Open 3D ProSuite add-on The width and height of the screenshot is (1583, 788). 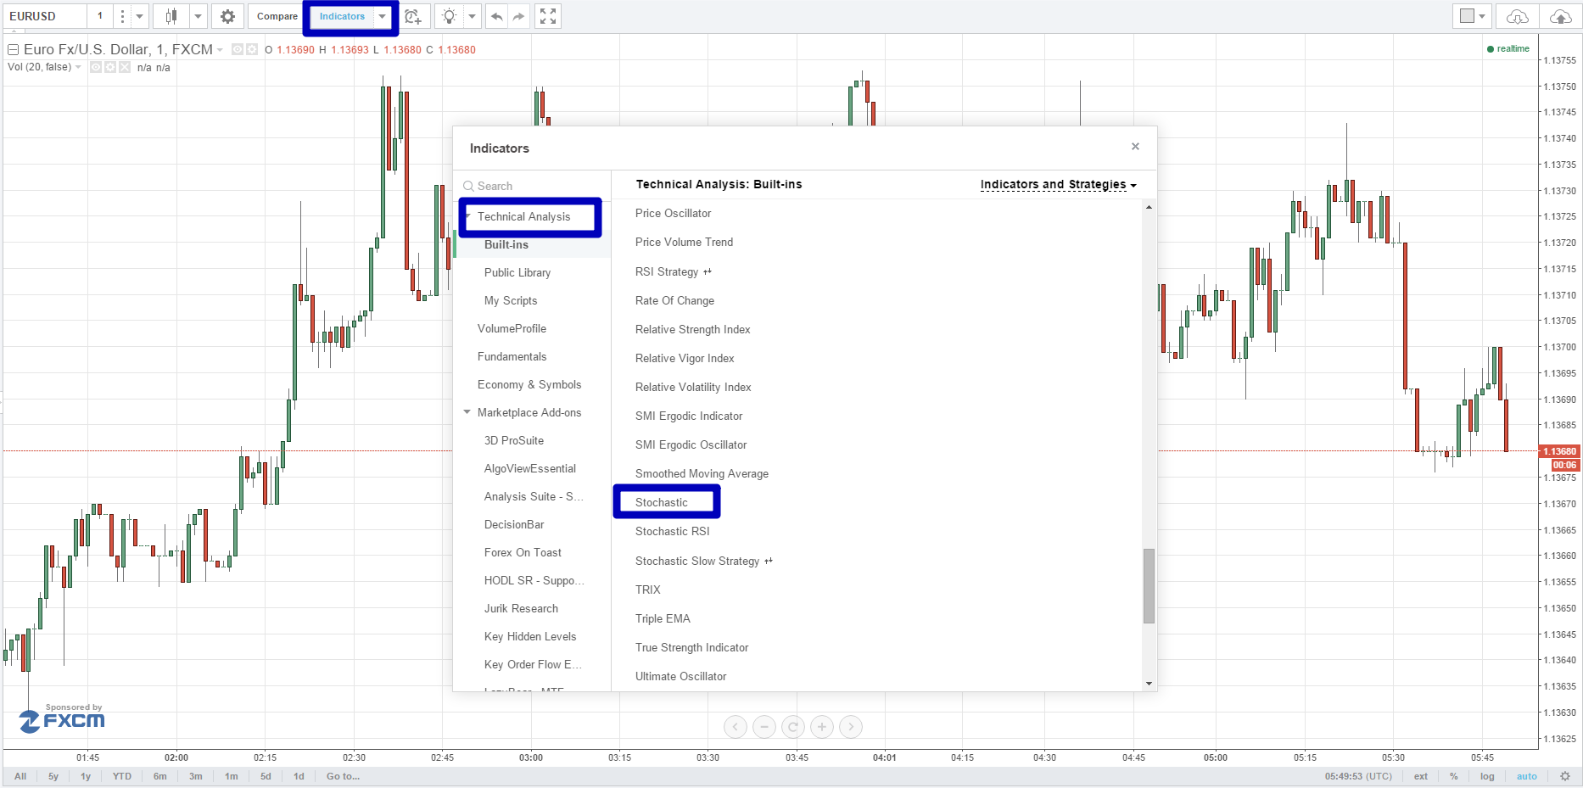[514, 440]
